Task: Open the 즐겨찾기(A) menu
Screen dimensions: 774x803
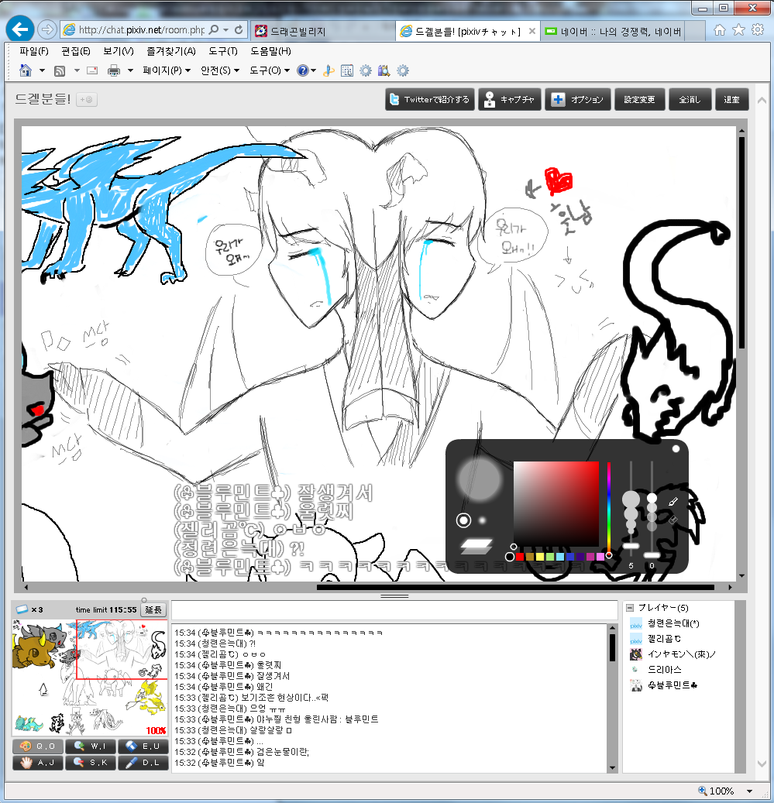Action: point(170,51)
